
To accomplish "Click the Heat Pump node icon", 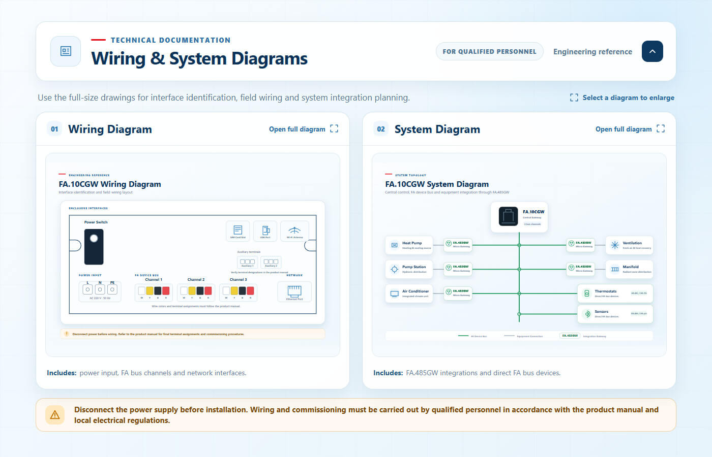I will [394, 245].
